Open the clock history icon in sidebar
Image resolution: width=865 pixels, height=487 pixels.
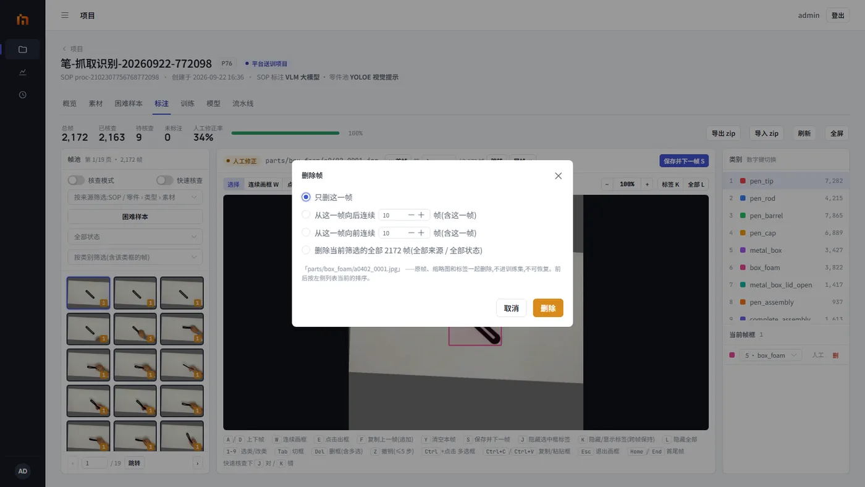point(23,95)
